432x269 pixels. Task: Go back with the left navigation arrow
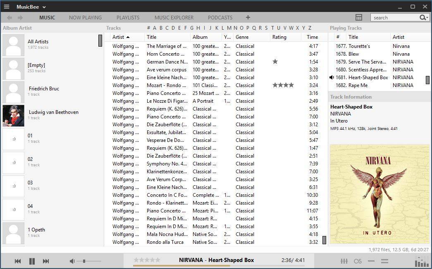point(10,18)
